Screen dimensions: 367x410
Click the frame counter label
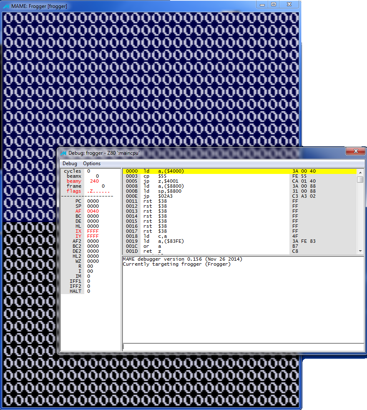pyautogui.click(x=74, y=186)
